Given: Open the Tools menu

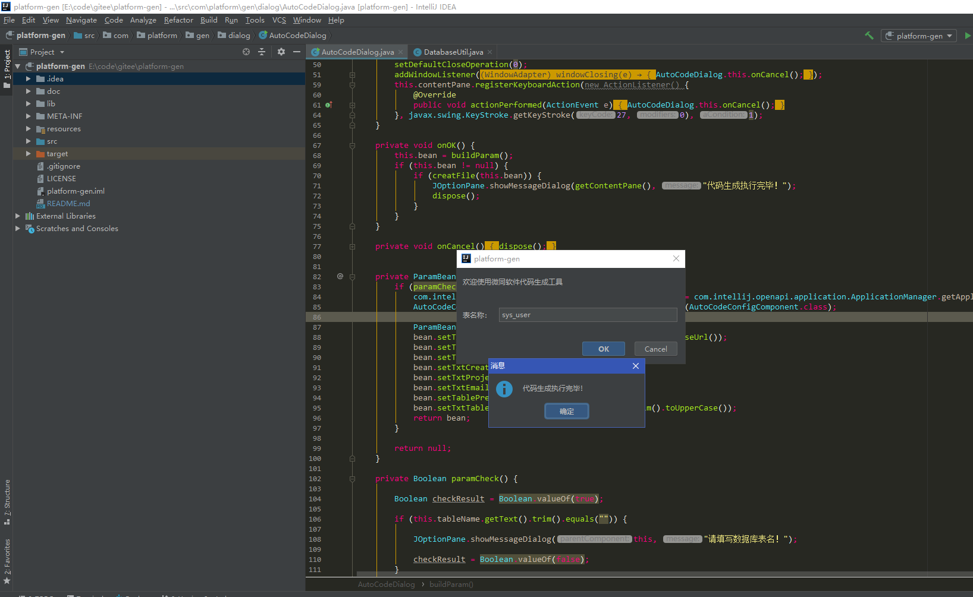Looking at the screenshot, I should coord(255,20).
